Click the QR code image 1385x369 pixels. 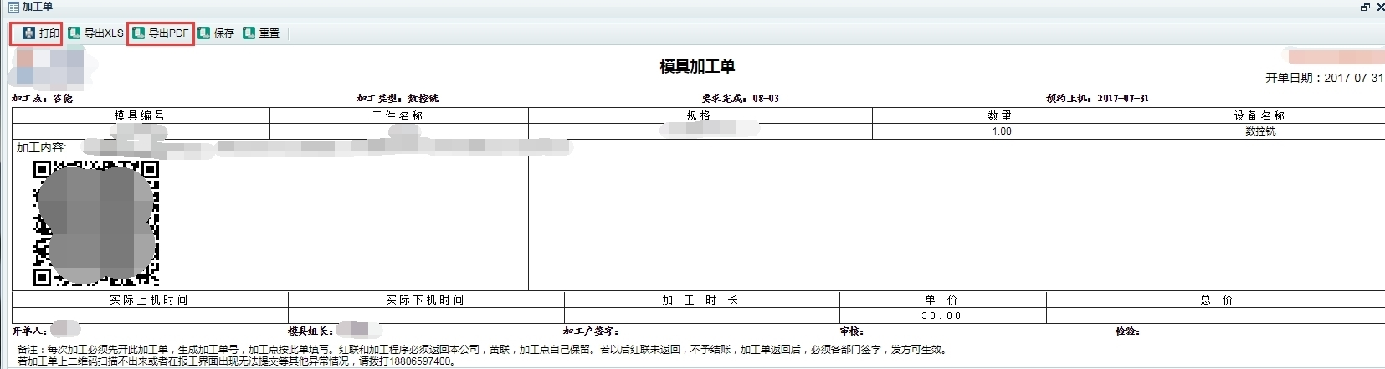point(96,223)
